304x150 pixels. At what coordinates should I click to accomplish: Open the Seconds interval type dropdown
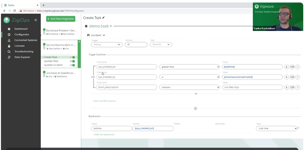click(x=161, y=44)
